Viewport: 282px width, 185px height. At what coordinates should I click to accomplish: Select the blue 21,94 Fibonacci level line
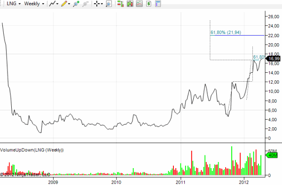click(239, 35)
